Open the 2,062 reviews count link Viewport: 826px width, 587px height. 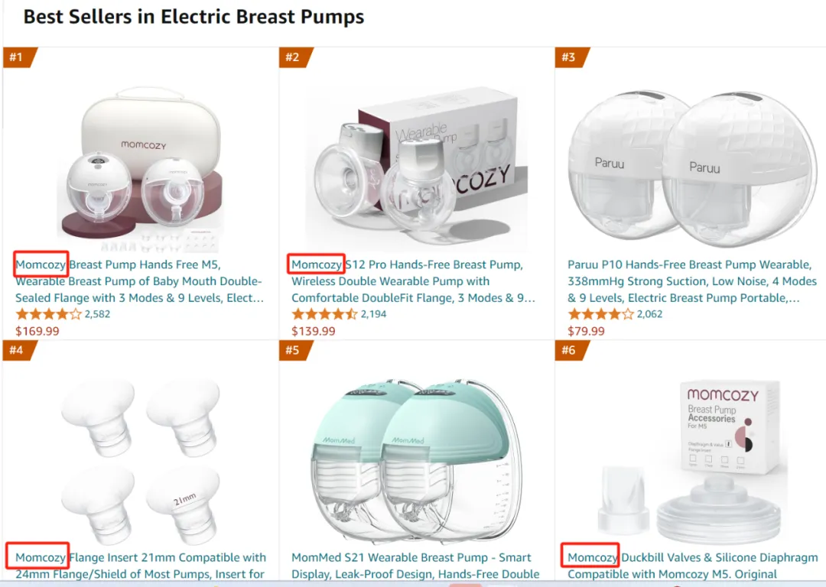pyautogui.click(x=649, y=314)
